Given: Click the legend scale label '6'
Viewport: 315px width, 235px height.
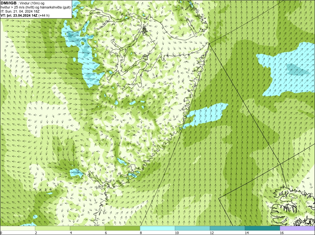Looking at the screenshot, I should 106,233.
